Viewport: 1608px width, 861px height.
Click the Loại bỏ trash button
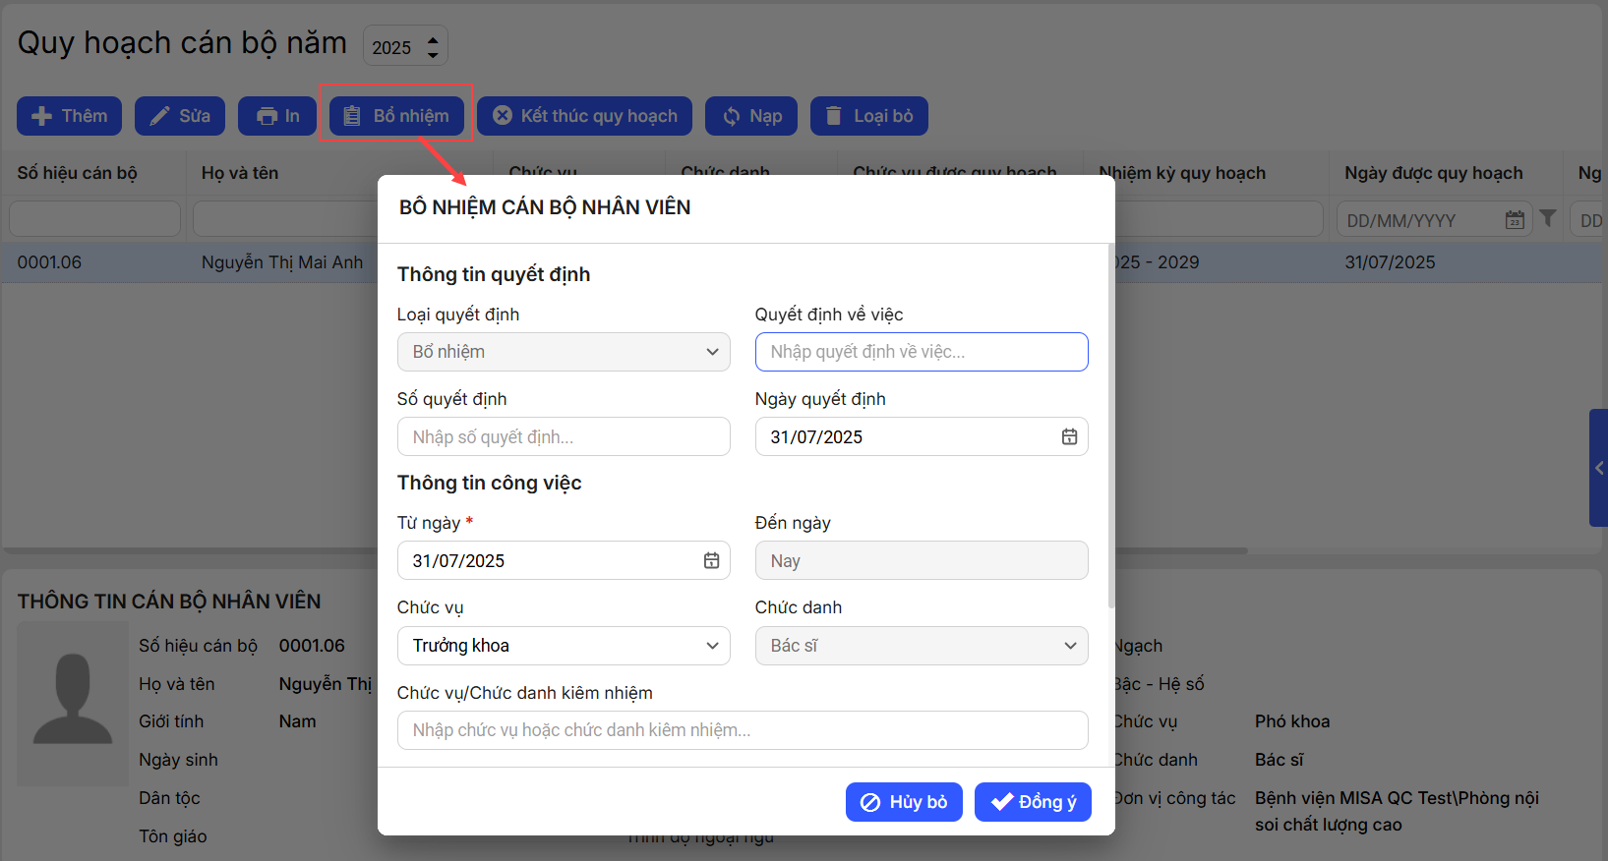(868, 116)
